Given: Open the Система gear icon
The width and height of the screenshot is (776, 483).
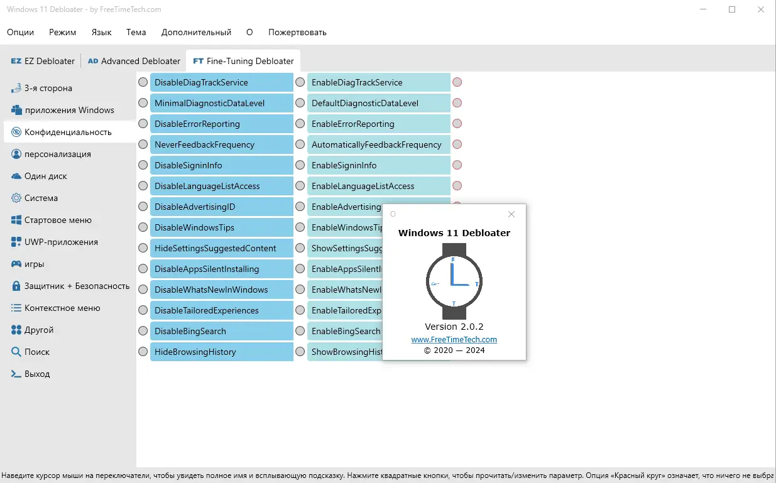Looking at the screenshot, I should 16,198.
